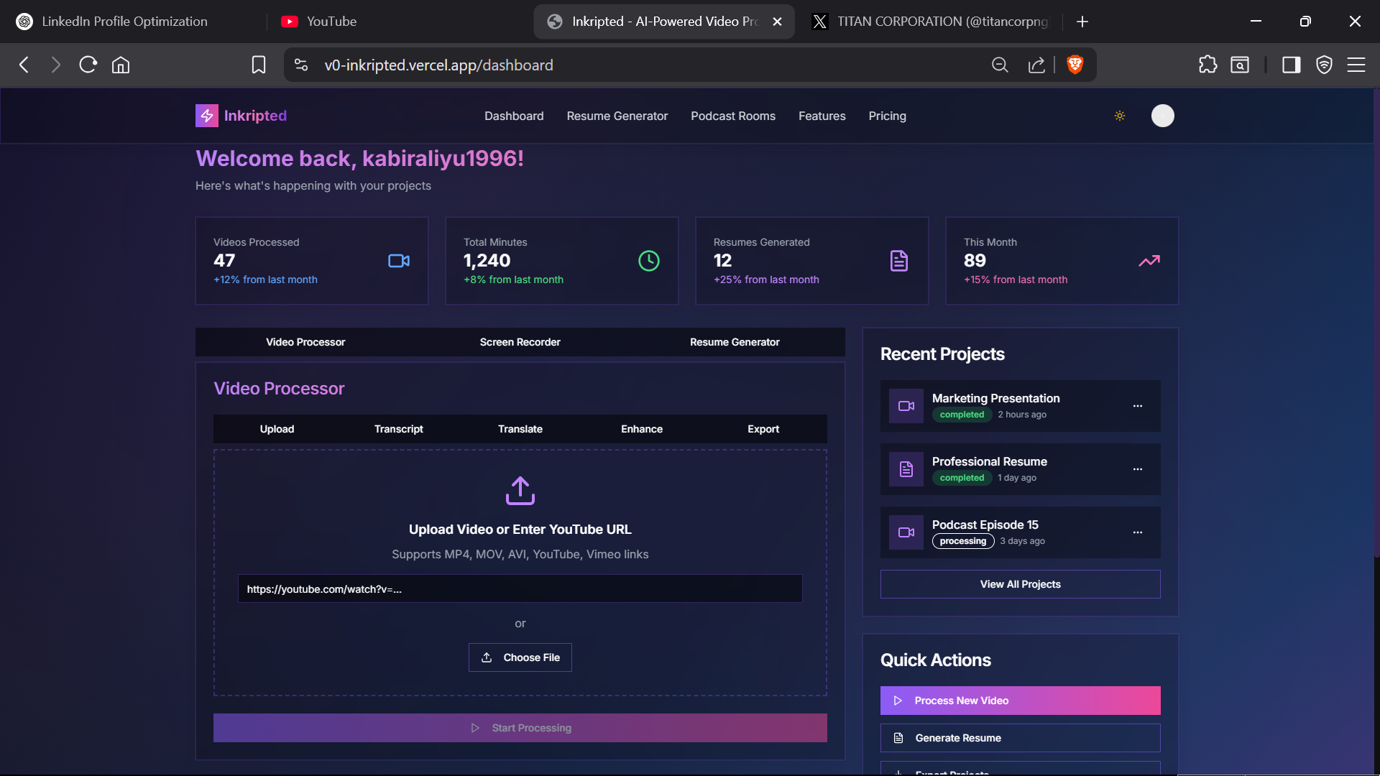Open Resume Generator in the top navigation
Image resolution: width=1380 pixels, height=776 pixels.
click(617, 116)
